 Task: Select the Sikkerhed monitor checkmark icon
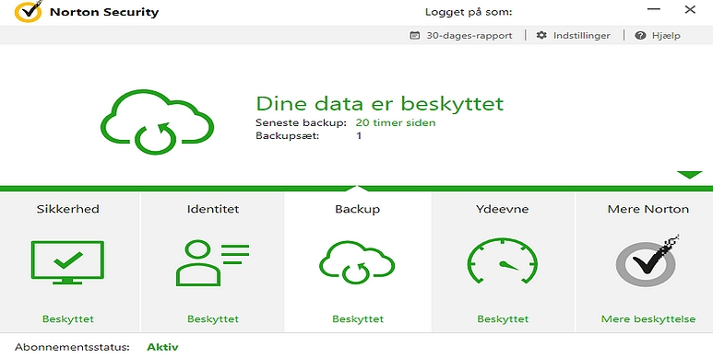(67, 262)
